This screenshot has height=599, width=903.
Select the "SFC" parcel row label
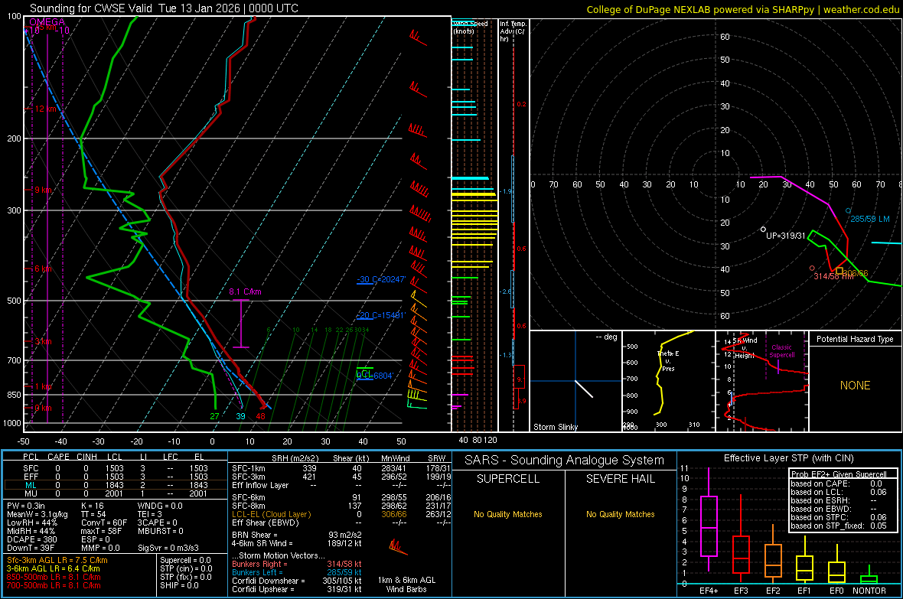click(31, 468)
